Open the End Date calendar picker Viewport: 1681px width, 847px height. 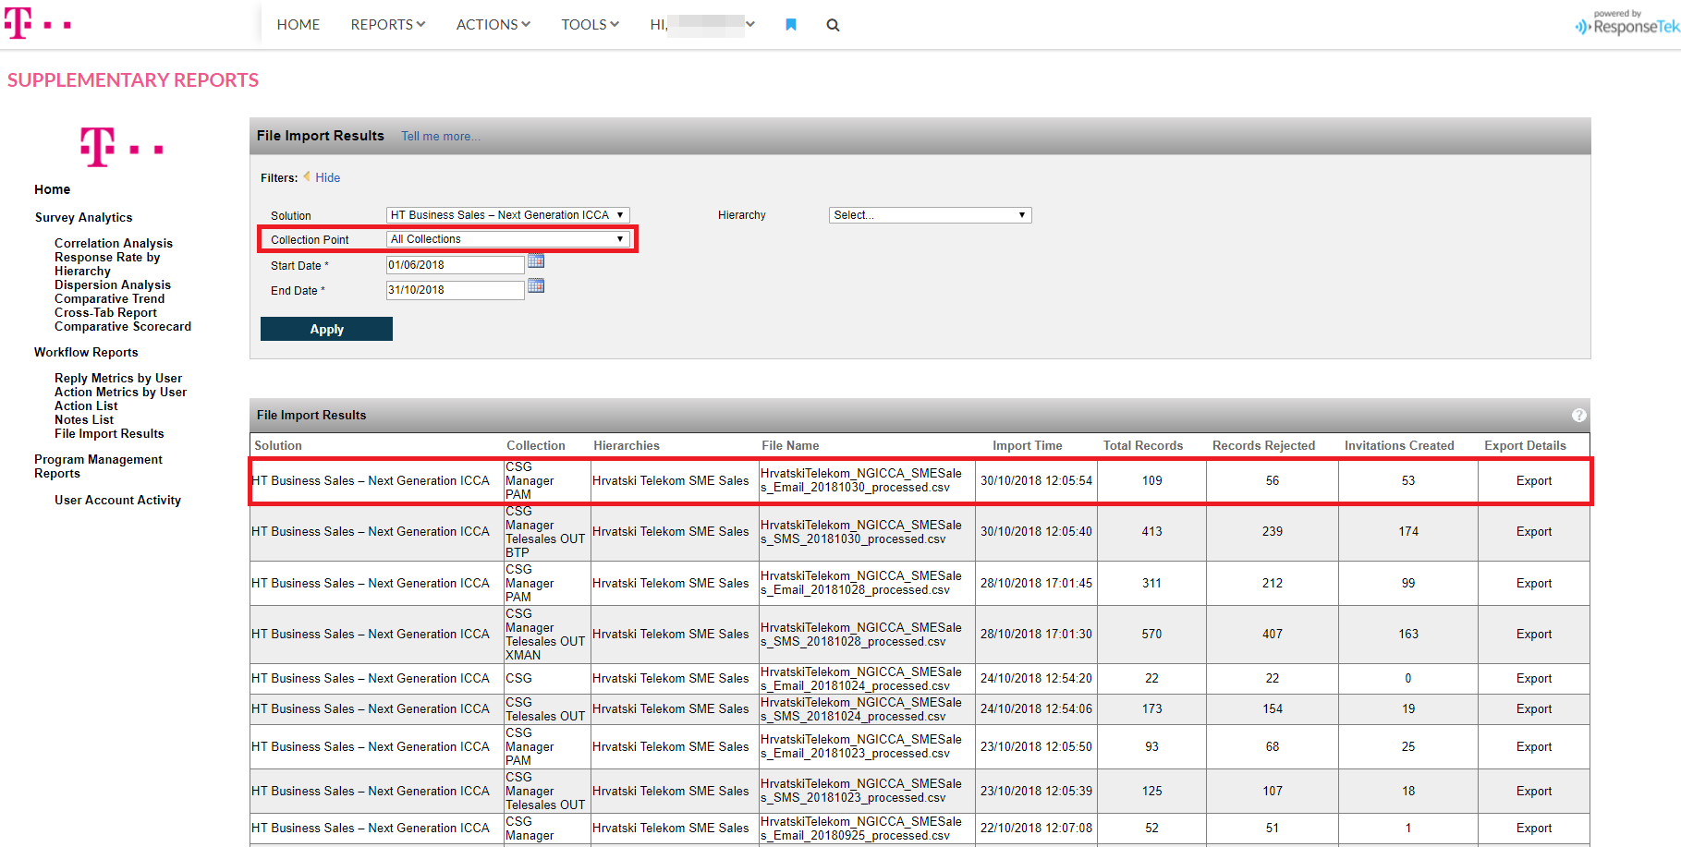(536, 286)
